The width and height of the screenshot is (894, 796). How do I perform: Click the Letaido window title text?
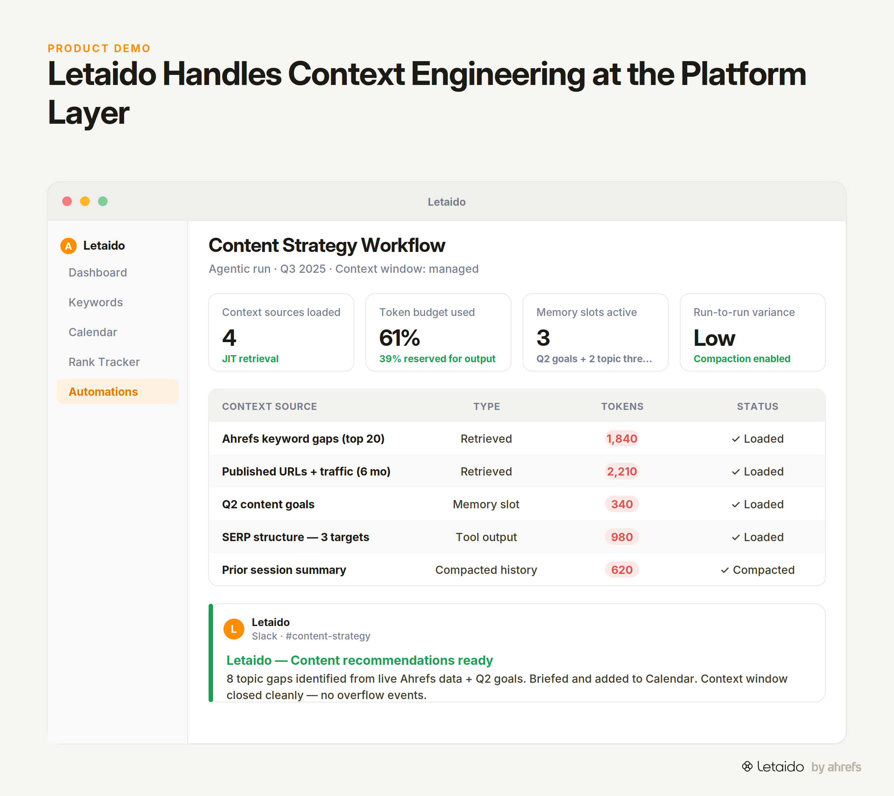pyautogui.click(x=447, y=202)
